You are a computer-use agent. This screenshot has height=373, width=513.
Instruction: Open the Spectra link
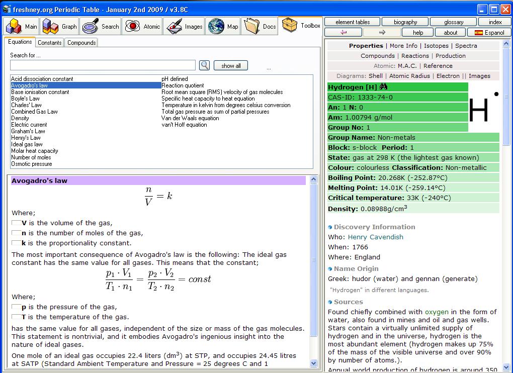pyautogui.click(x=466, y=46)
